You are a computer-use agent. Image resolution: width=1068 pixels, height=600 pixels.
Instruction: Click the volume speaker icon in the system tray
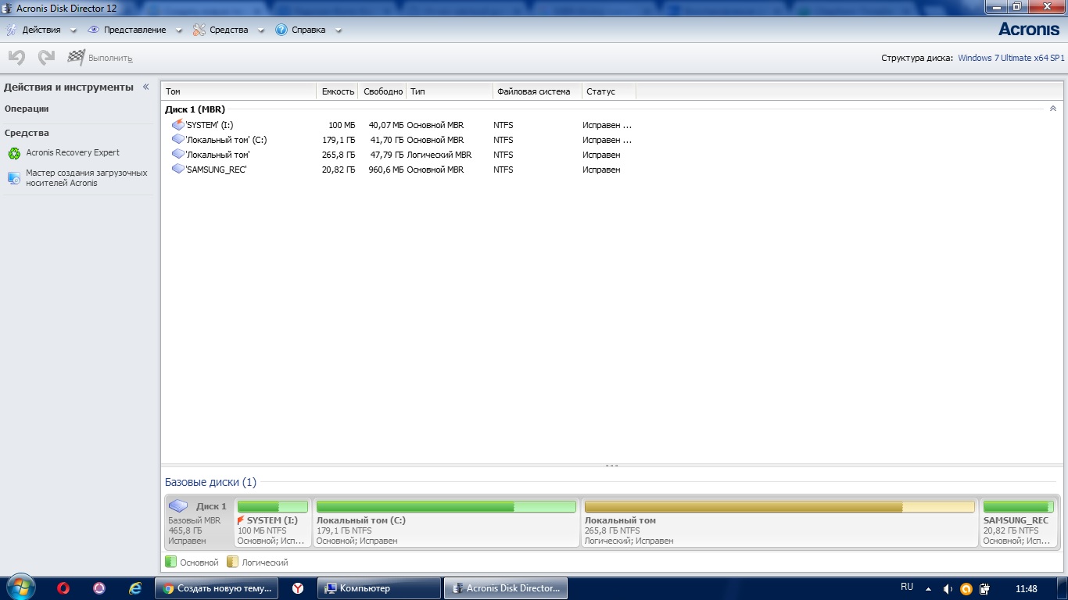tap(948, 588)
